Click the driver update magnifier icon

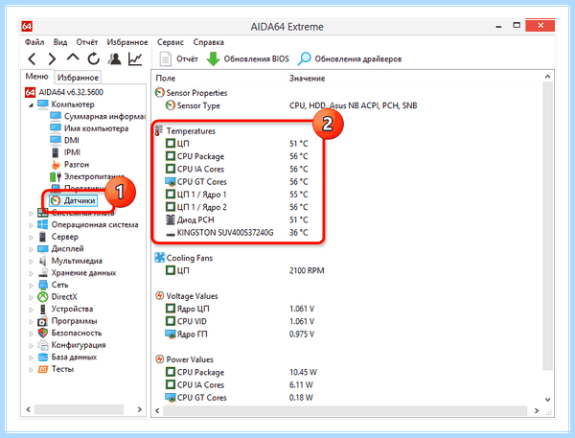(304, 58)
